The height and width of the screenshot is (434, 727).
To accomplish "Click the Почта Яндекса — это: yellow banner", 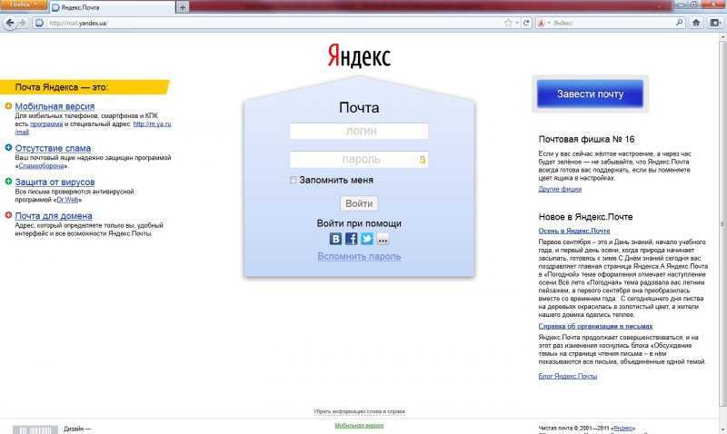I will (85, 87).
